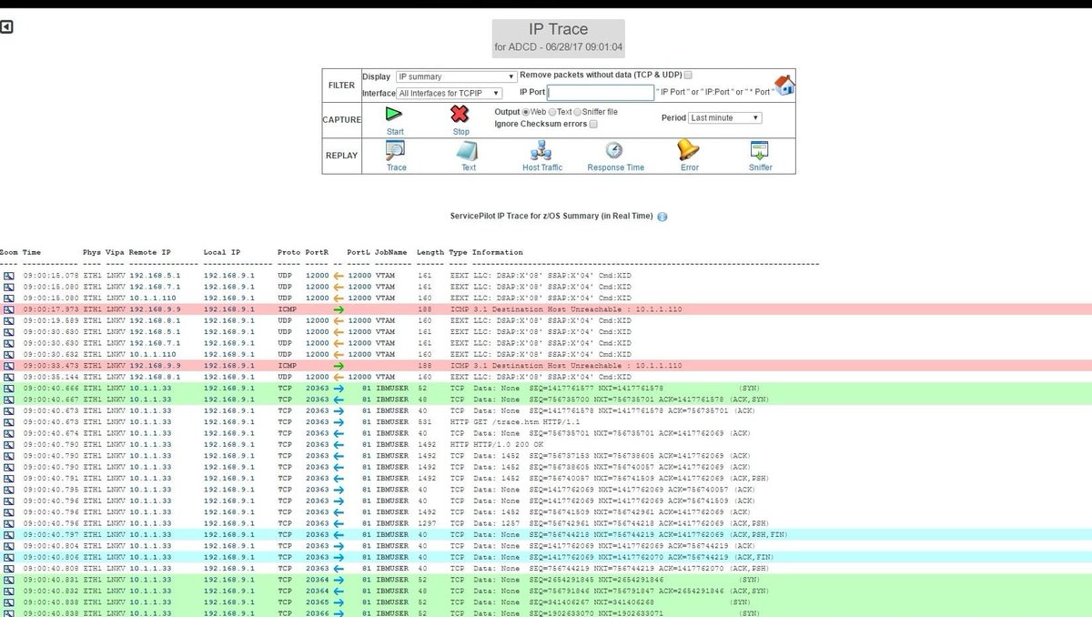Open the Error bell icon
This screenshot has width=1092, height=617.
pyautogui.click(x=689, y=150)
